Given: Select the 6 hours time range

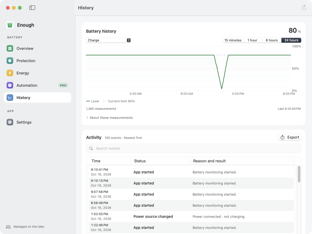Looking at the screenshot, I should pos(271,40).
